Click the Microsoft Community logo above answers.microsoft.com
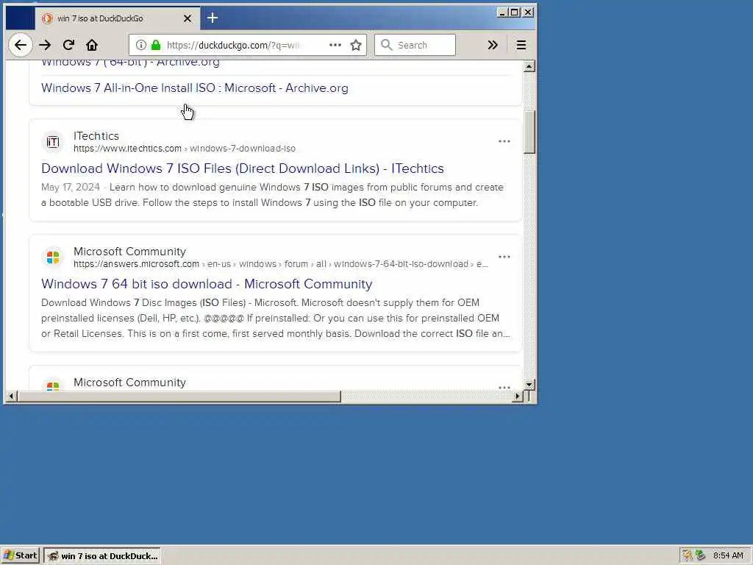Screen dimensions: 753x565 click(53, 257)
